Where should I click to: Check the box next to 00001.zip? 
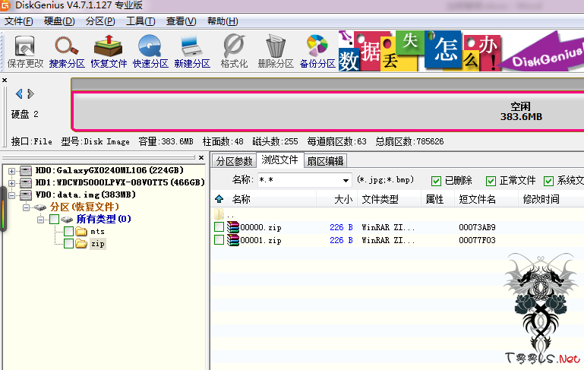(x=219, y=240)
